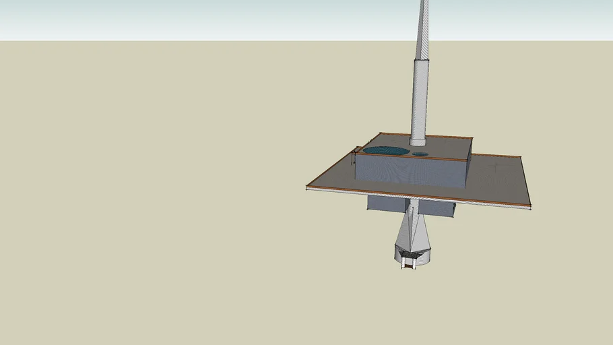The image size is (613, 345).
Task: Click the platform's back right corner
Action: pos(521,157)
